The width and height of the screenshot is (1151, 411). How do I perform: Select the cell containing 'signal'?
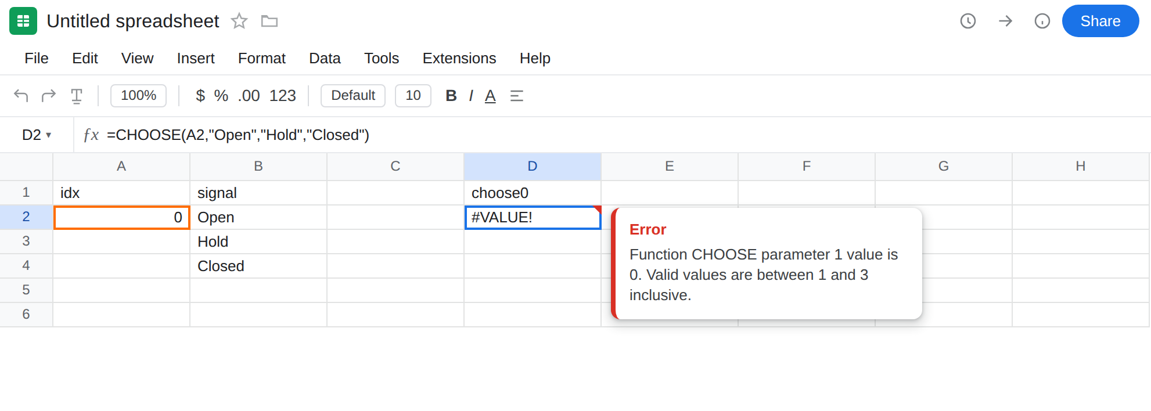(x=258, y=193)
